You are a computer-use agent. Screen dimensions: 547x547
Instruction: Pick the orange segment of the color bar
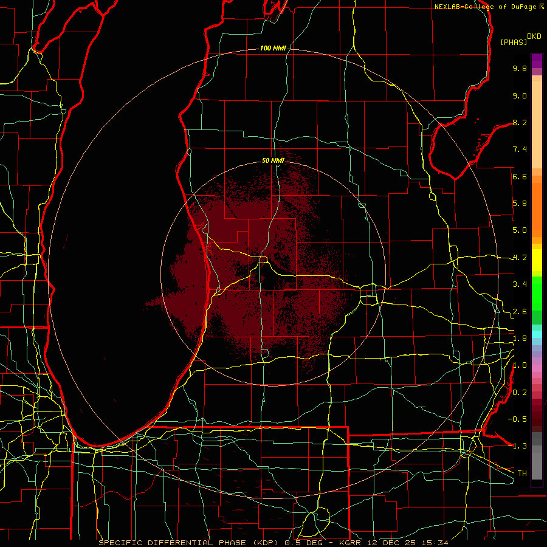pos(537,210)
